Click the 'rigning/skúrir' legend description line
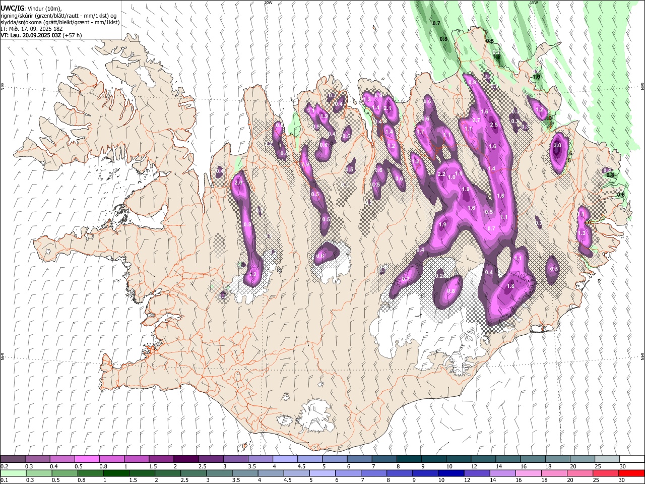This screenshot has height=484, width=645. (59, 16)
